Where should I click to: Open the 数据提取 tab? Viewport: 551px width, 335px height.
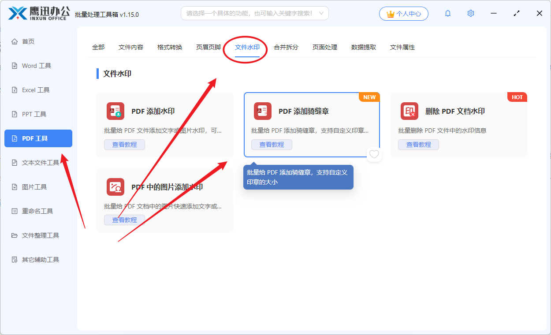pyautogui.click(x=363, y=47)
